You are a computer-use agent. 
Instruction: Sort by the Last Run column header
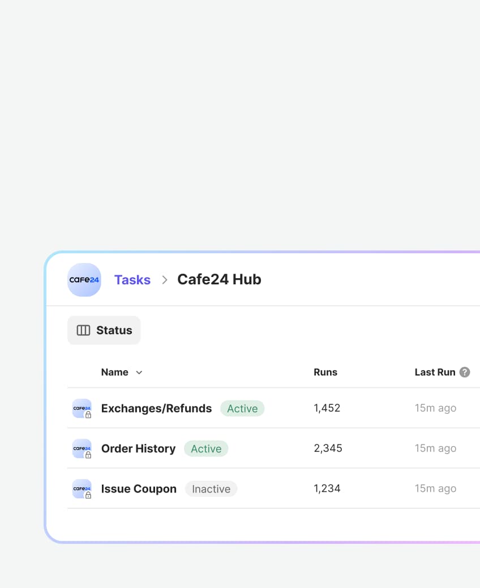click(x=435, y=372)
